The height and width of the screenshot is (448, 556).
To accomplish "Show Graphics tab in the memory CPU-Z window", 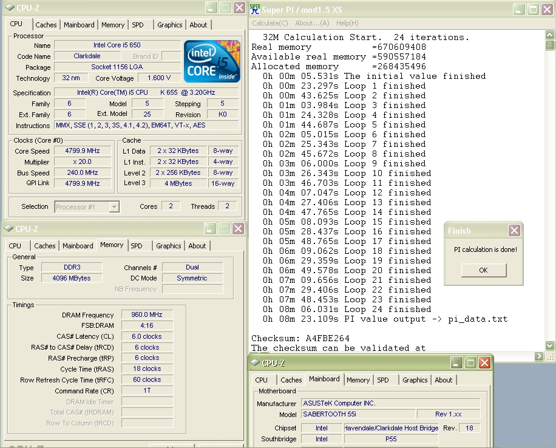I will (x=168, y=246).
